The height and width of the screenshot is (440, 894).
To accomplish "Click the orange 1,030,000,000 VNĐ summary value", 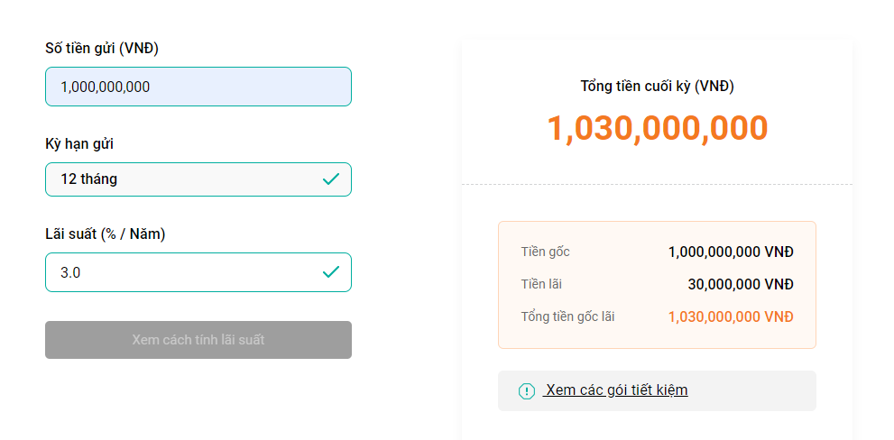I will [731, 316].
